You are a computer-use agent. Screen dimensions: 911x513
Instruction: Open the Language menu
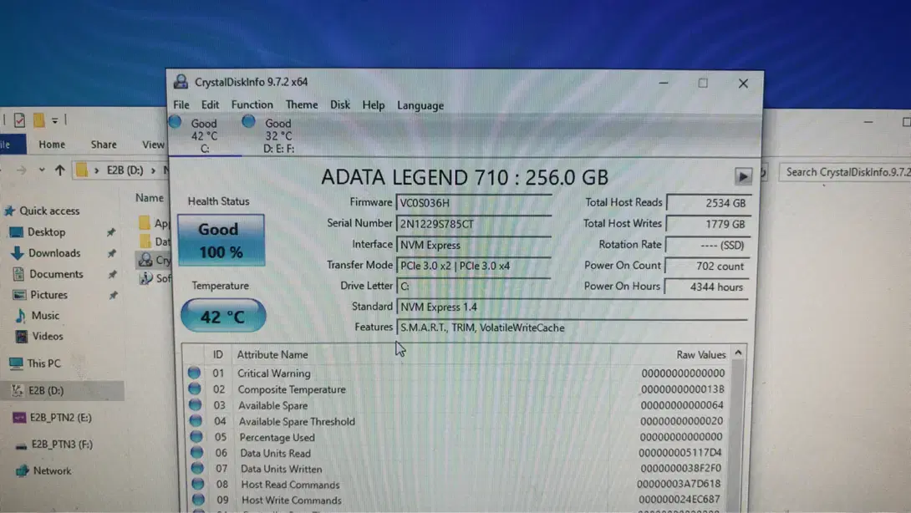[420, 106]
